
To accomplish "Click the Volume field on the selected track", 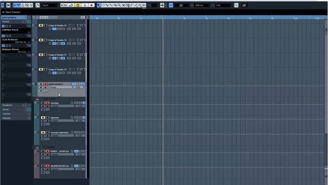I will (x=60, y=87).
